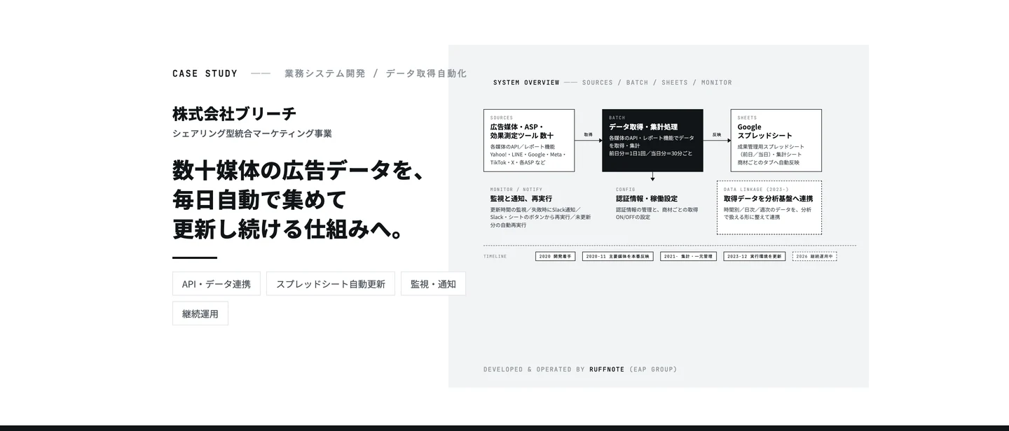Click the 取得 arrow label

coord(588,134)
